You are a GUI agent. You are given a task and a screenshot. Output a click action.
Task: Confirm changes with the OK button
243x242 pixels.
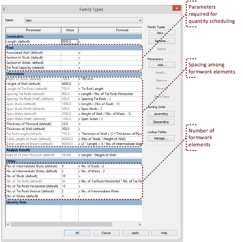point(77,233)
